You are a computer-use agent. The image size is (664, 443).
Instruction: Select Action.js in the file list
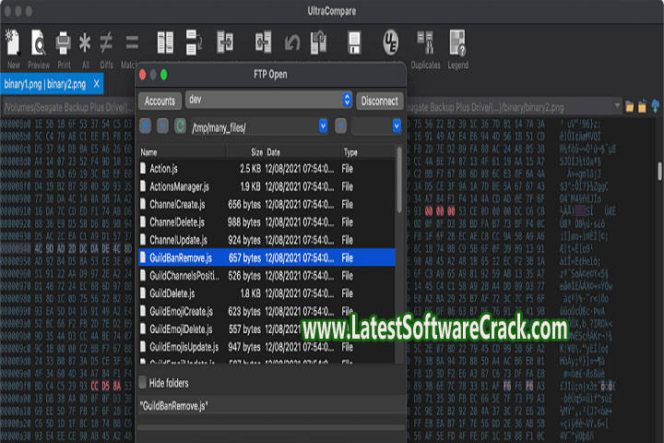(x=267, y=169)
